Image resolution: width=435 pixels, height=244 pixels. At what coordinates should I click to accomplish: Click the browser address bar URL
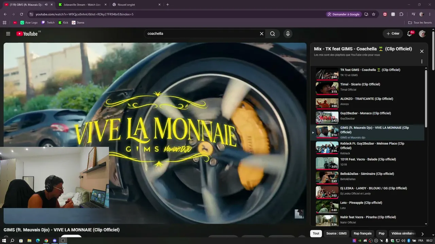[x=85, y=14]
